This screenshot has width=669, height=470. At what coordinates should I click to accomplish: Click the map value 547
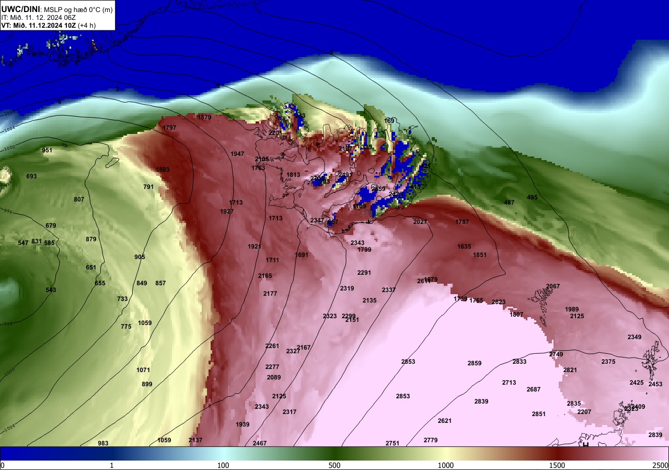pyautogui.click(x=23, y=243)
